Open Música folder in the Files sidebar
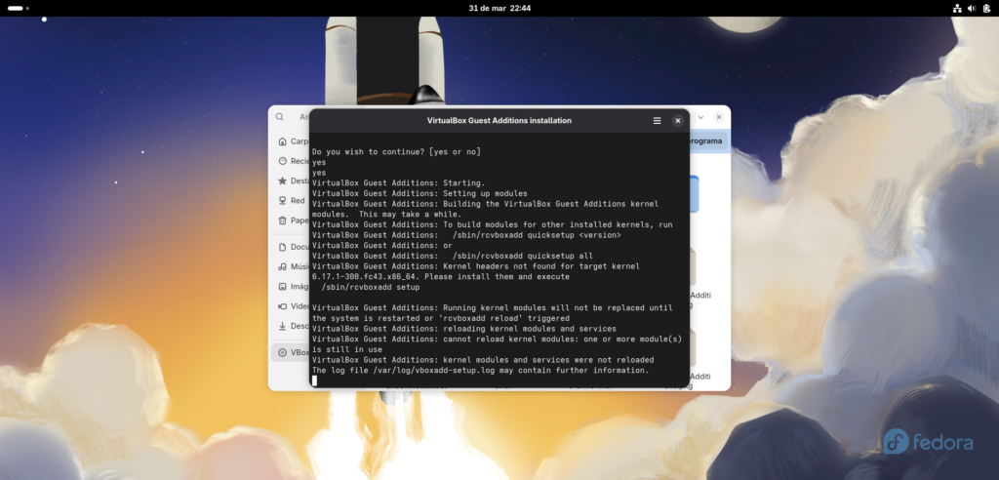The image size is (999, 480). tap(293, 267)
